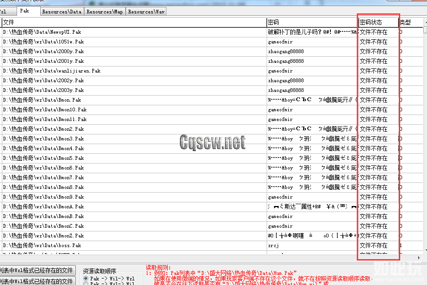
Task: Click the 类型 column header
Action: [x=411, y=22]
